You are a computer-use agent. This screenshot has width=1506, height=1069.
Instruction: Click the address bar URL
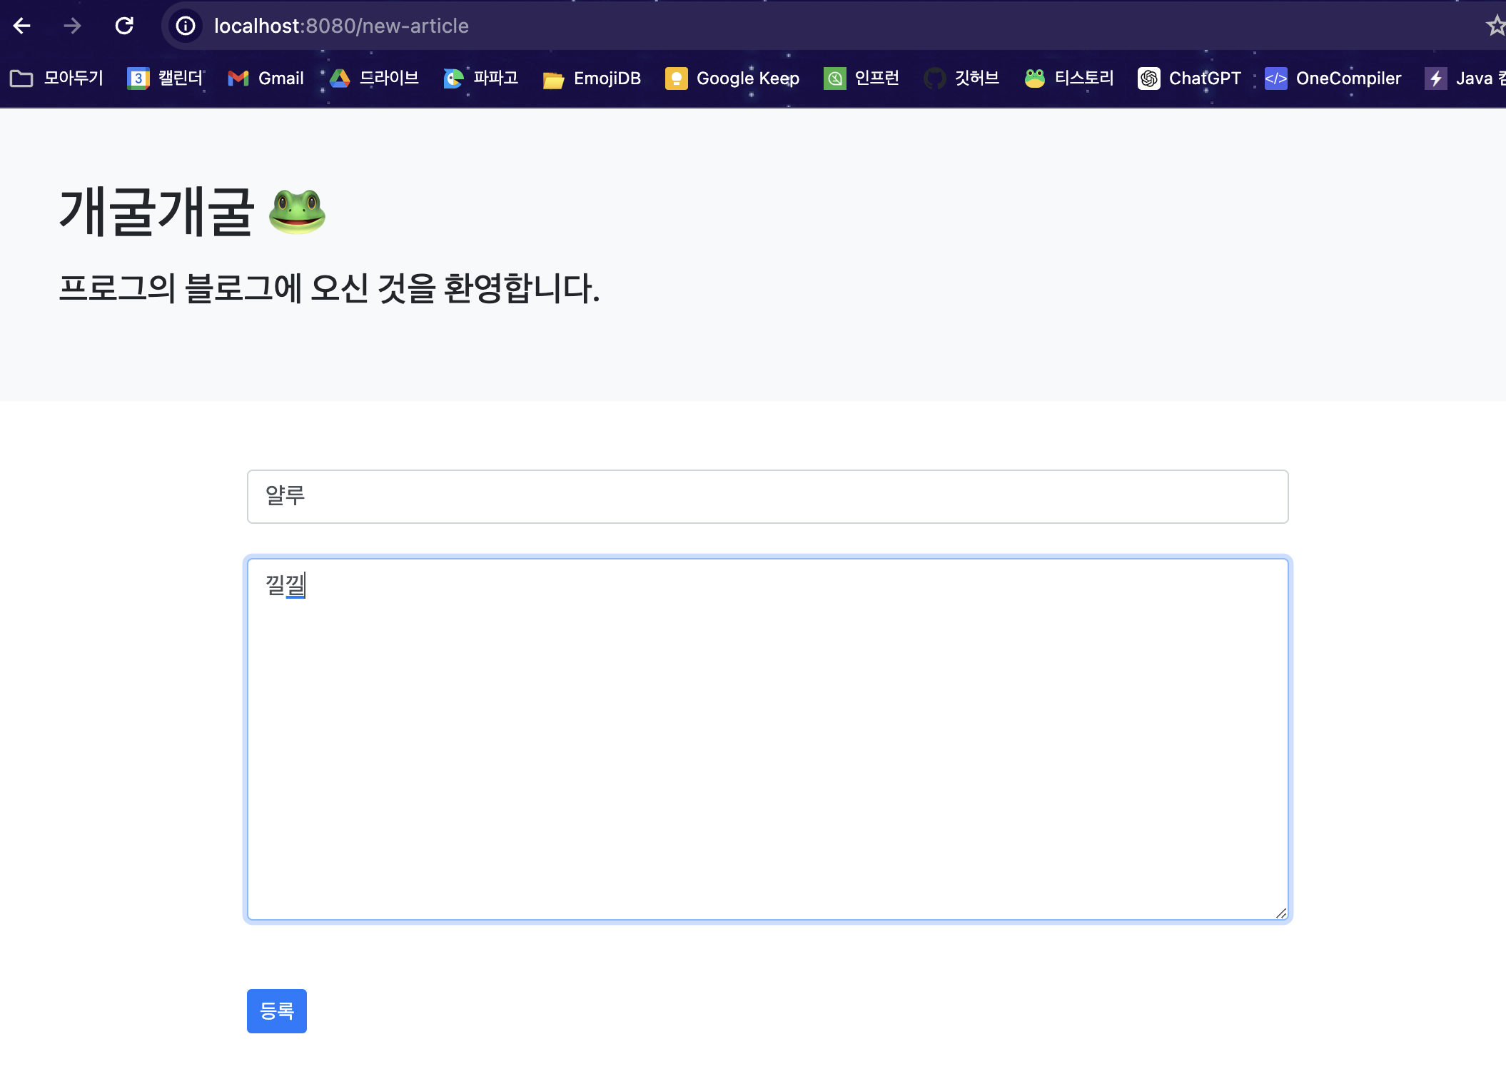341,26
